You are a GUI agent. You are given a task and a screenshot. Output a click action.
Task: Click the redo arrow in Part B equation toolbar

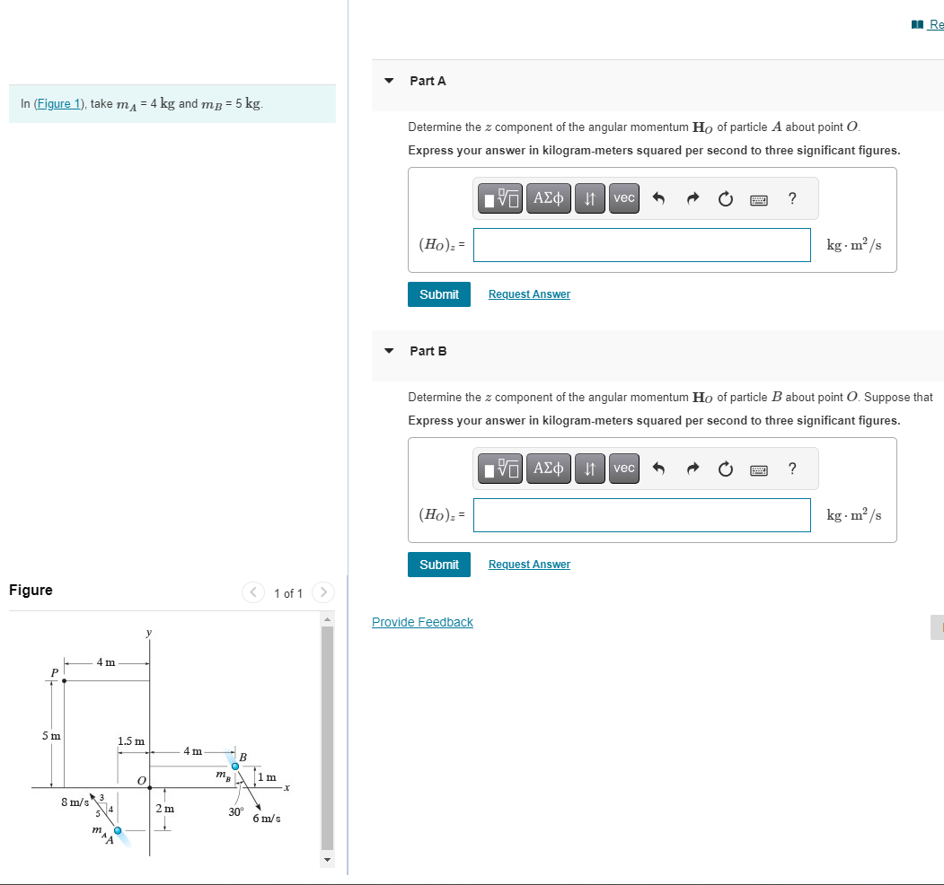pos(693,468)
